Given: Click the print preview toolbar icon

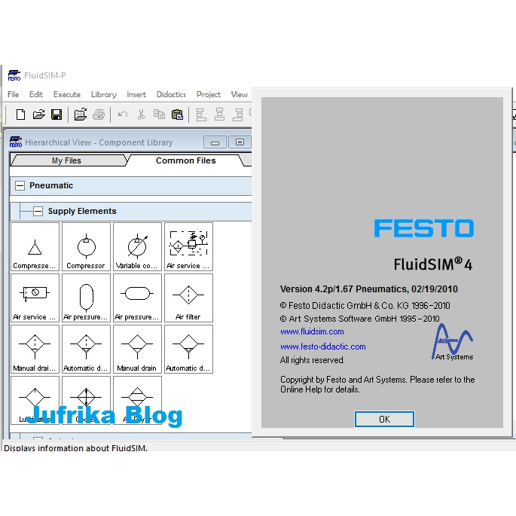Looking at the screenshot, I should coord(81,114).
